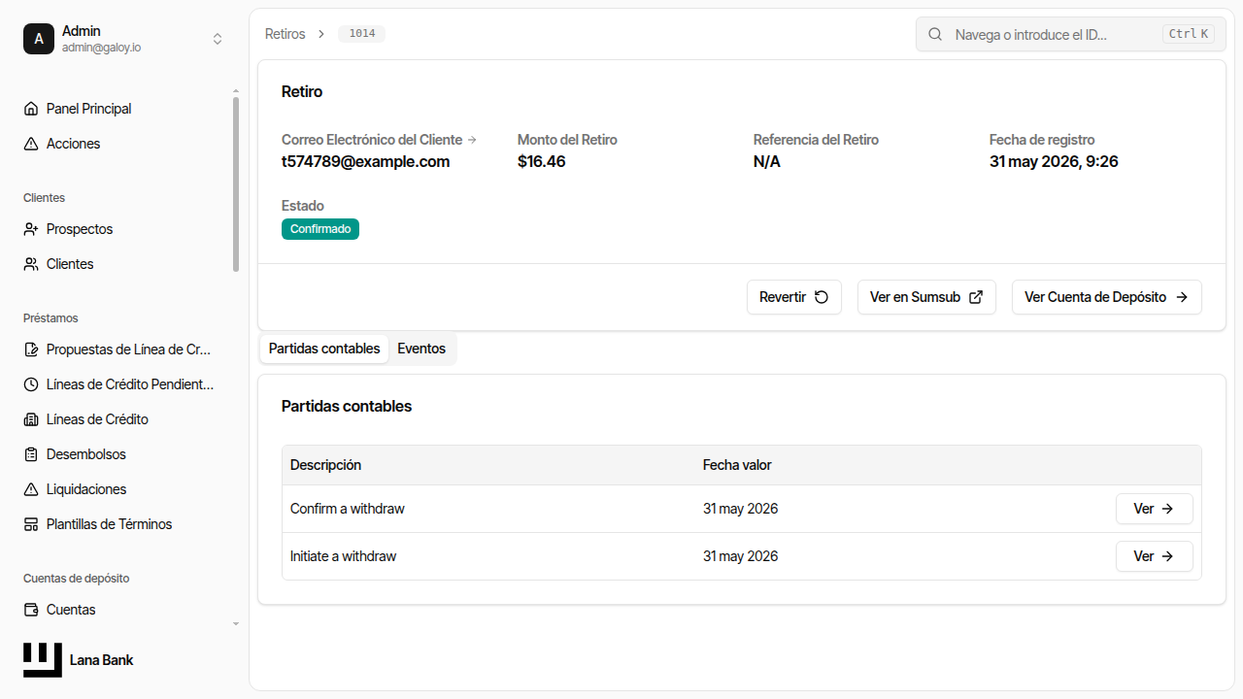Click the Ver Cuenta de Depósito button
The width and height of the screenshot is (1243, 699).
(1107, 297)
